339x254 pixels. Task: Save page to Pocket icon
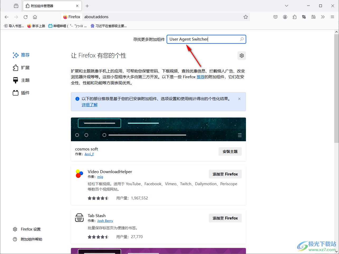click(x=275, y=17)
